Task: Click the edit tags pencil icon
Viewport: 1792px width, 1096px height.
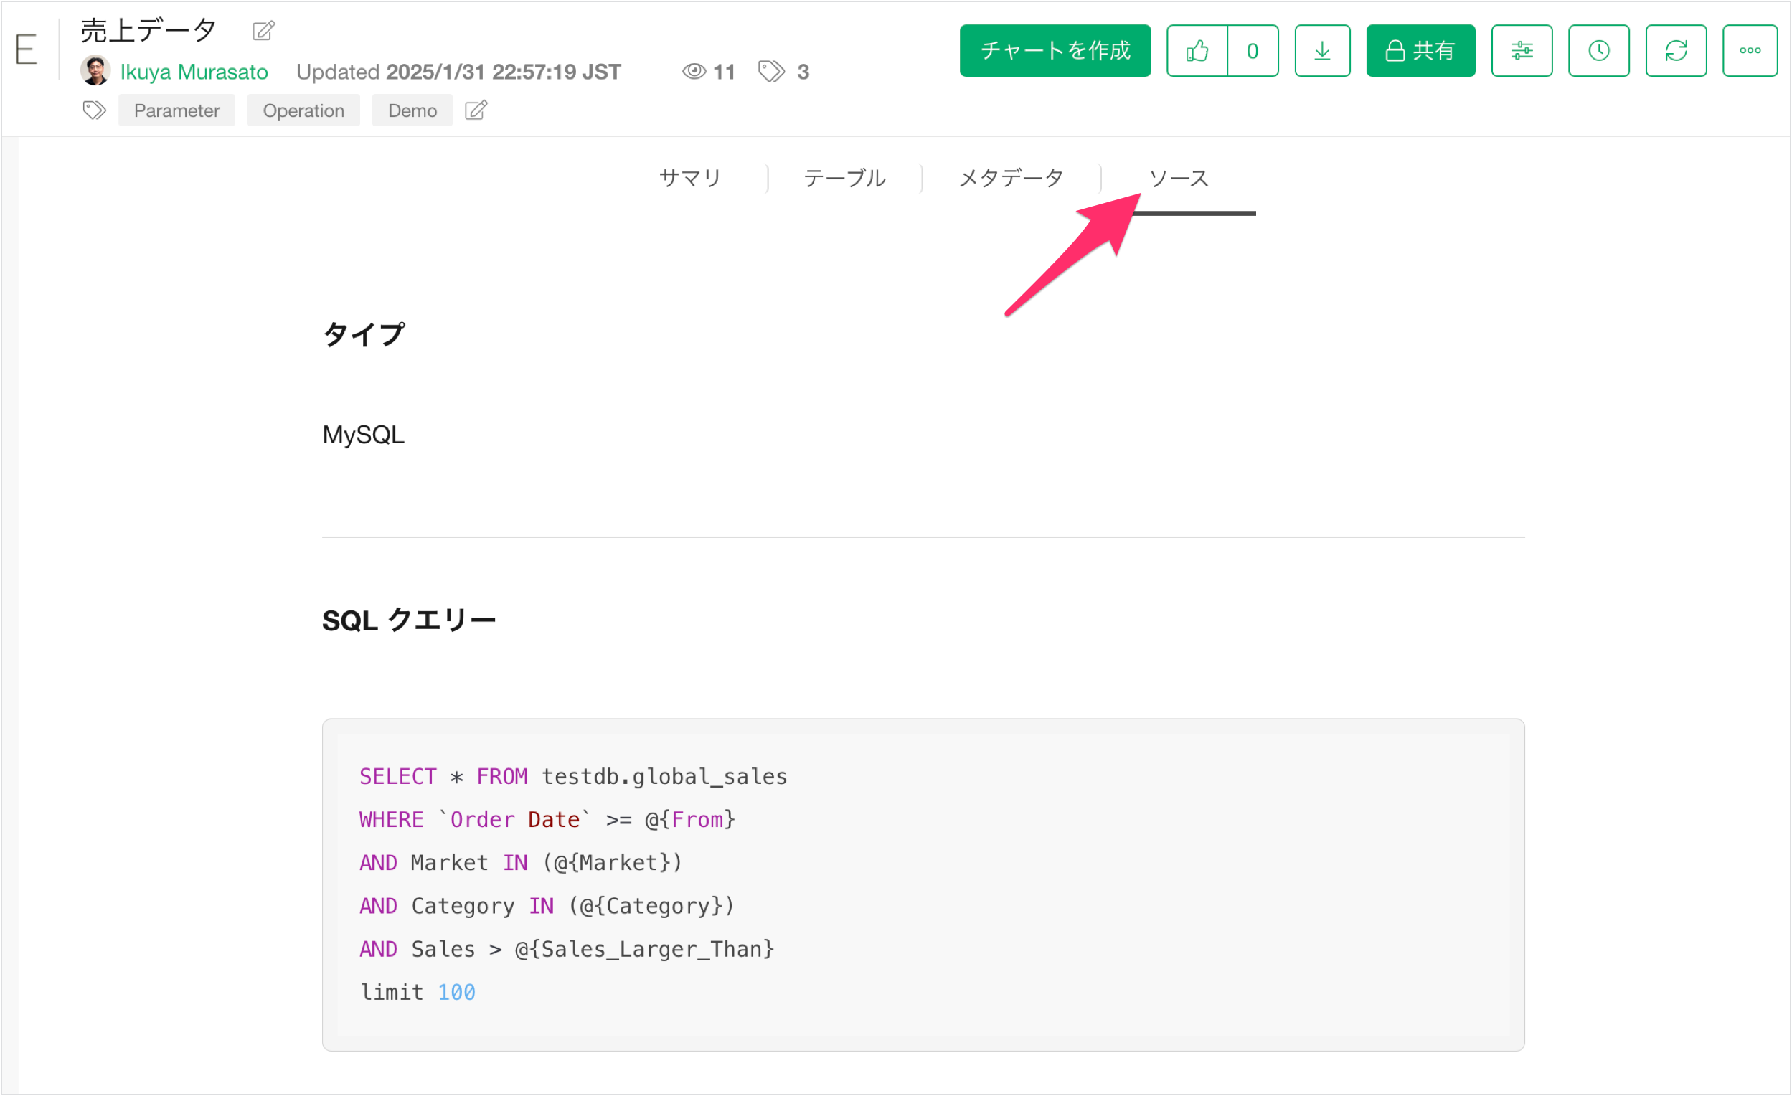Action: click(476, 110)
